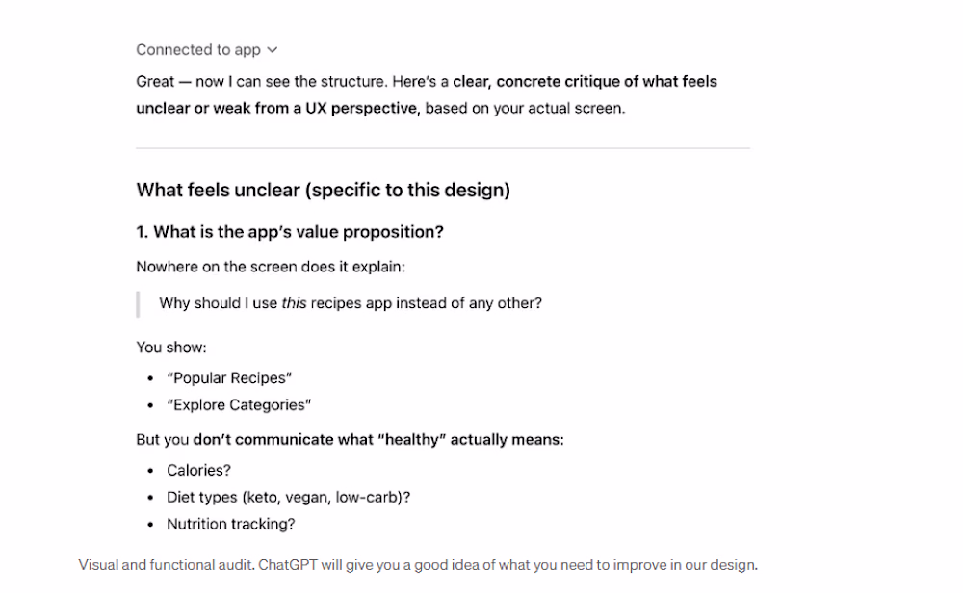
Task: Click the bold "clear, concrete critique" phrase
Action: [x=549, y=82]
